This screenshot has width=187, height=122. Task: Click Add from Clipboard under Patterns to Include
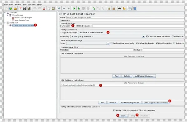[144, 76]
